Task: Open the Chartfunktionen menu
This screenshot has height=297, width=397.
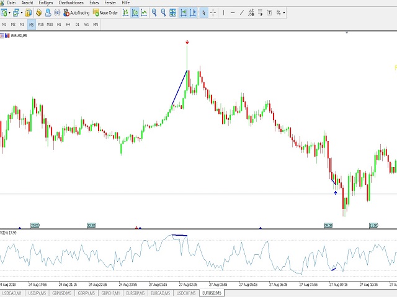Action: (x=72, y=3)
